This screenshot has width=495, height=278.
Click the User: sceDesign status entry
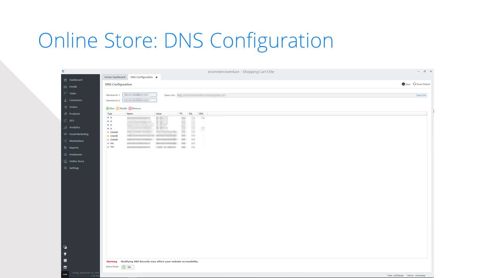click(x=395, y=275)
